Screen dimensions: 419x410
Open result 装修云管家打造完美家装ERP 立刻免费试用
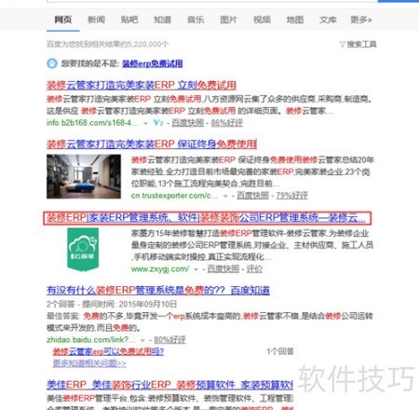[x=142, y=85]
